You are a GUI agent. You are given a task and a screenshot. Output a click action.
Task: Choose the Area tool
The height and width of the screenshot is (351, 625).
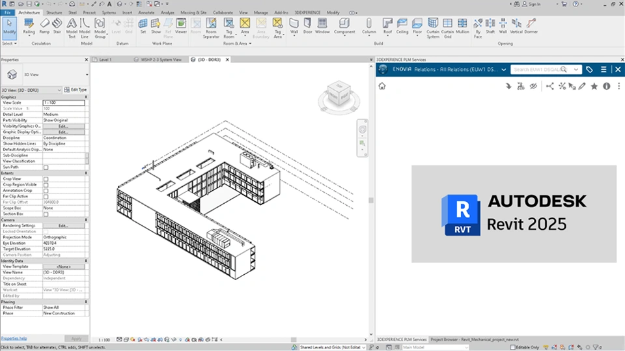(245, 26)
